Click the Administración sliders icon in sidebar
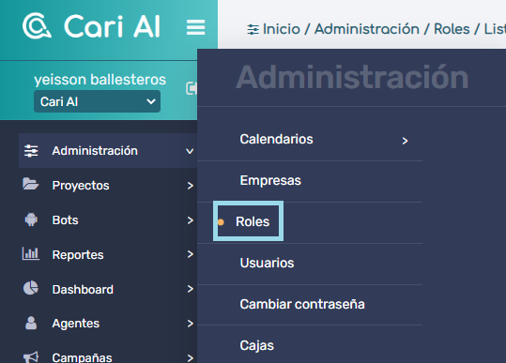Viewport: 506px width, 363px height. click(31, 151)
